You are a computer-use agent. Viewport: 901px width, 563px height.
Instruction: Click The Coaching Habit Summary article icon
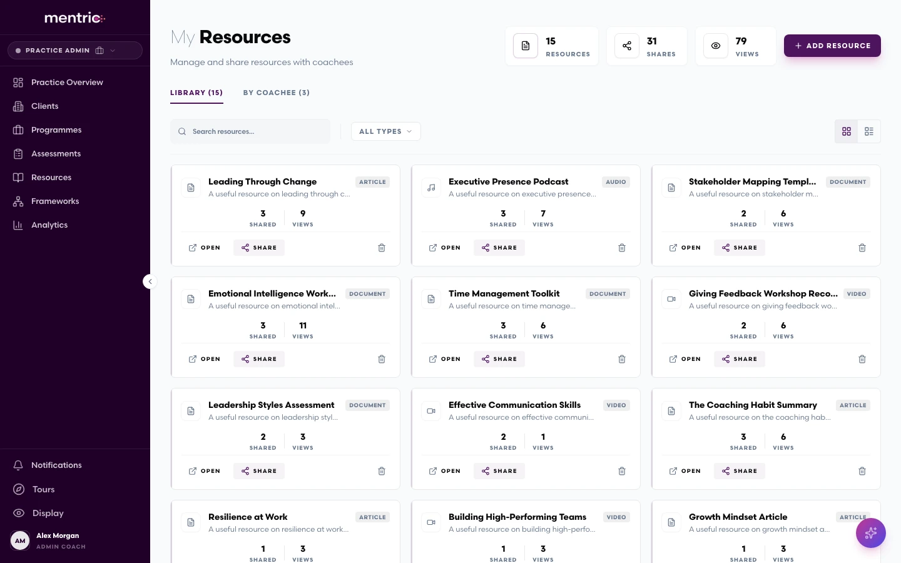point(671,411)
